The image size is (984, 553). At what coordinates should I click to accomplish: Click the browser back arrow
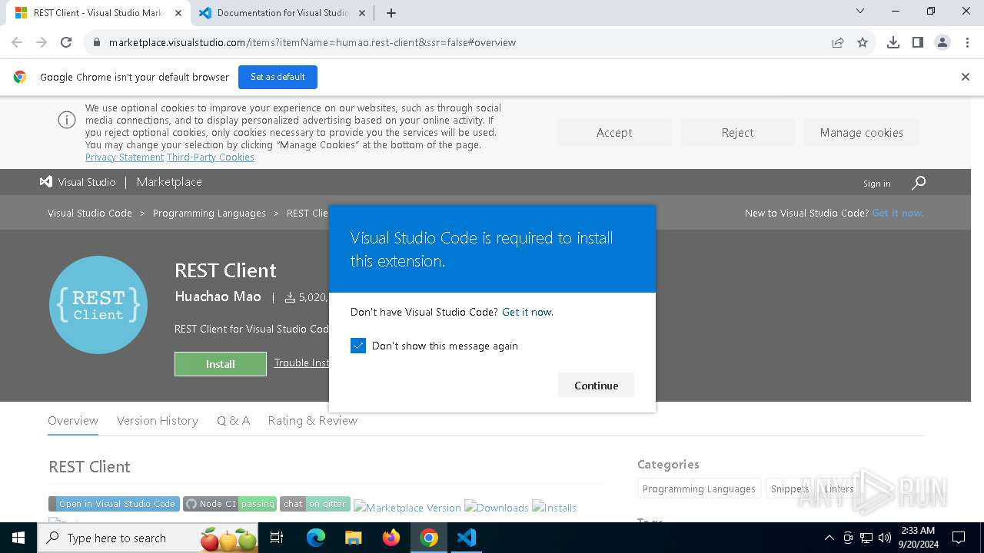(17, 42)
